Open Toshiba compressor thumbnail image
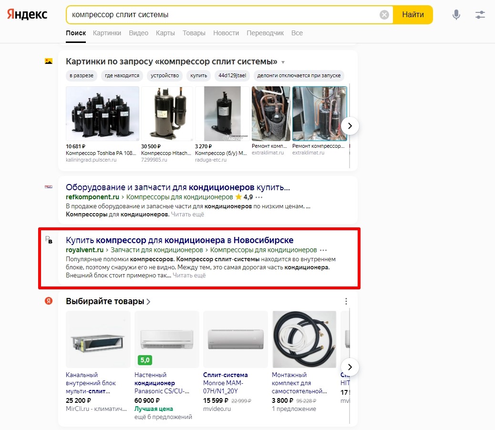The width and height of the screenshot is (495, 430). click(103, 113)
